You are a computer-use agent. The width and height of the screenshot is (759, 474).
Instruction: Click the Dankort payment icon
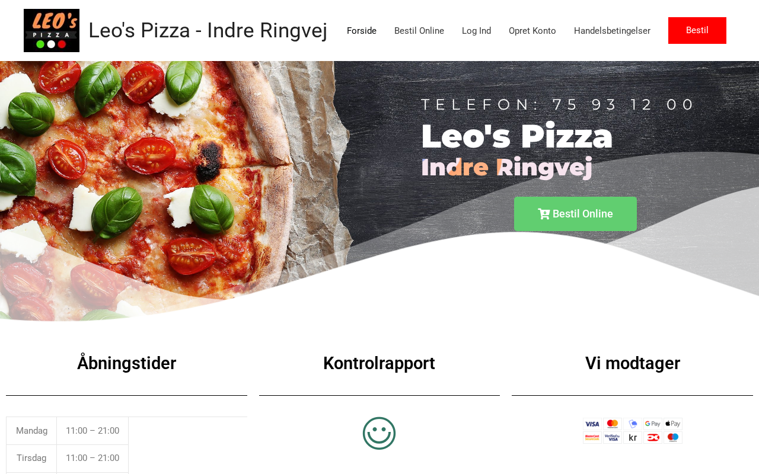[x=653, y=437]
